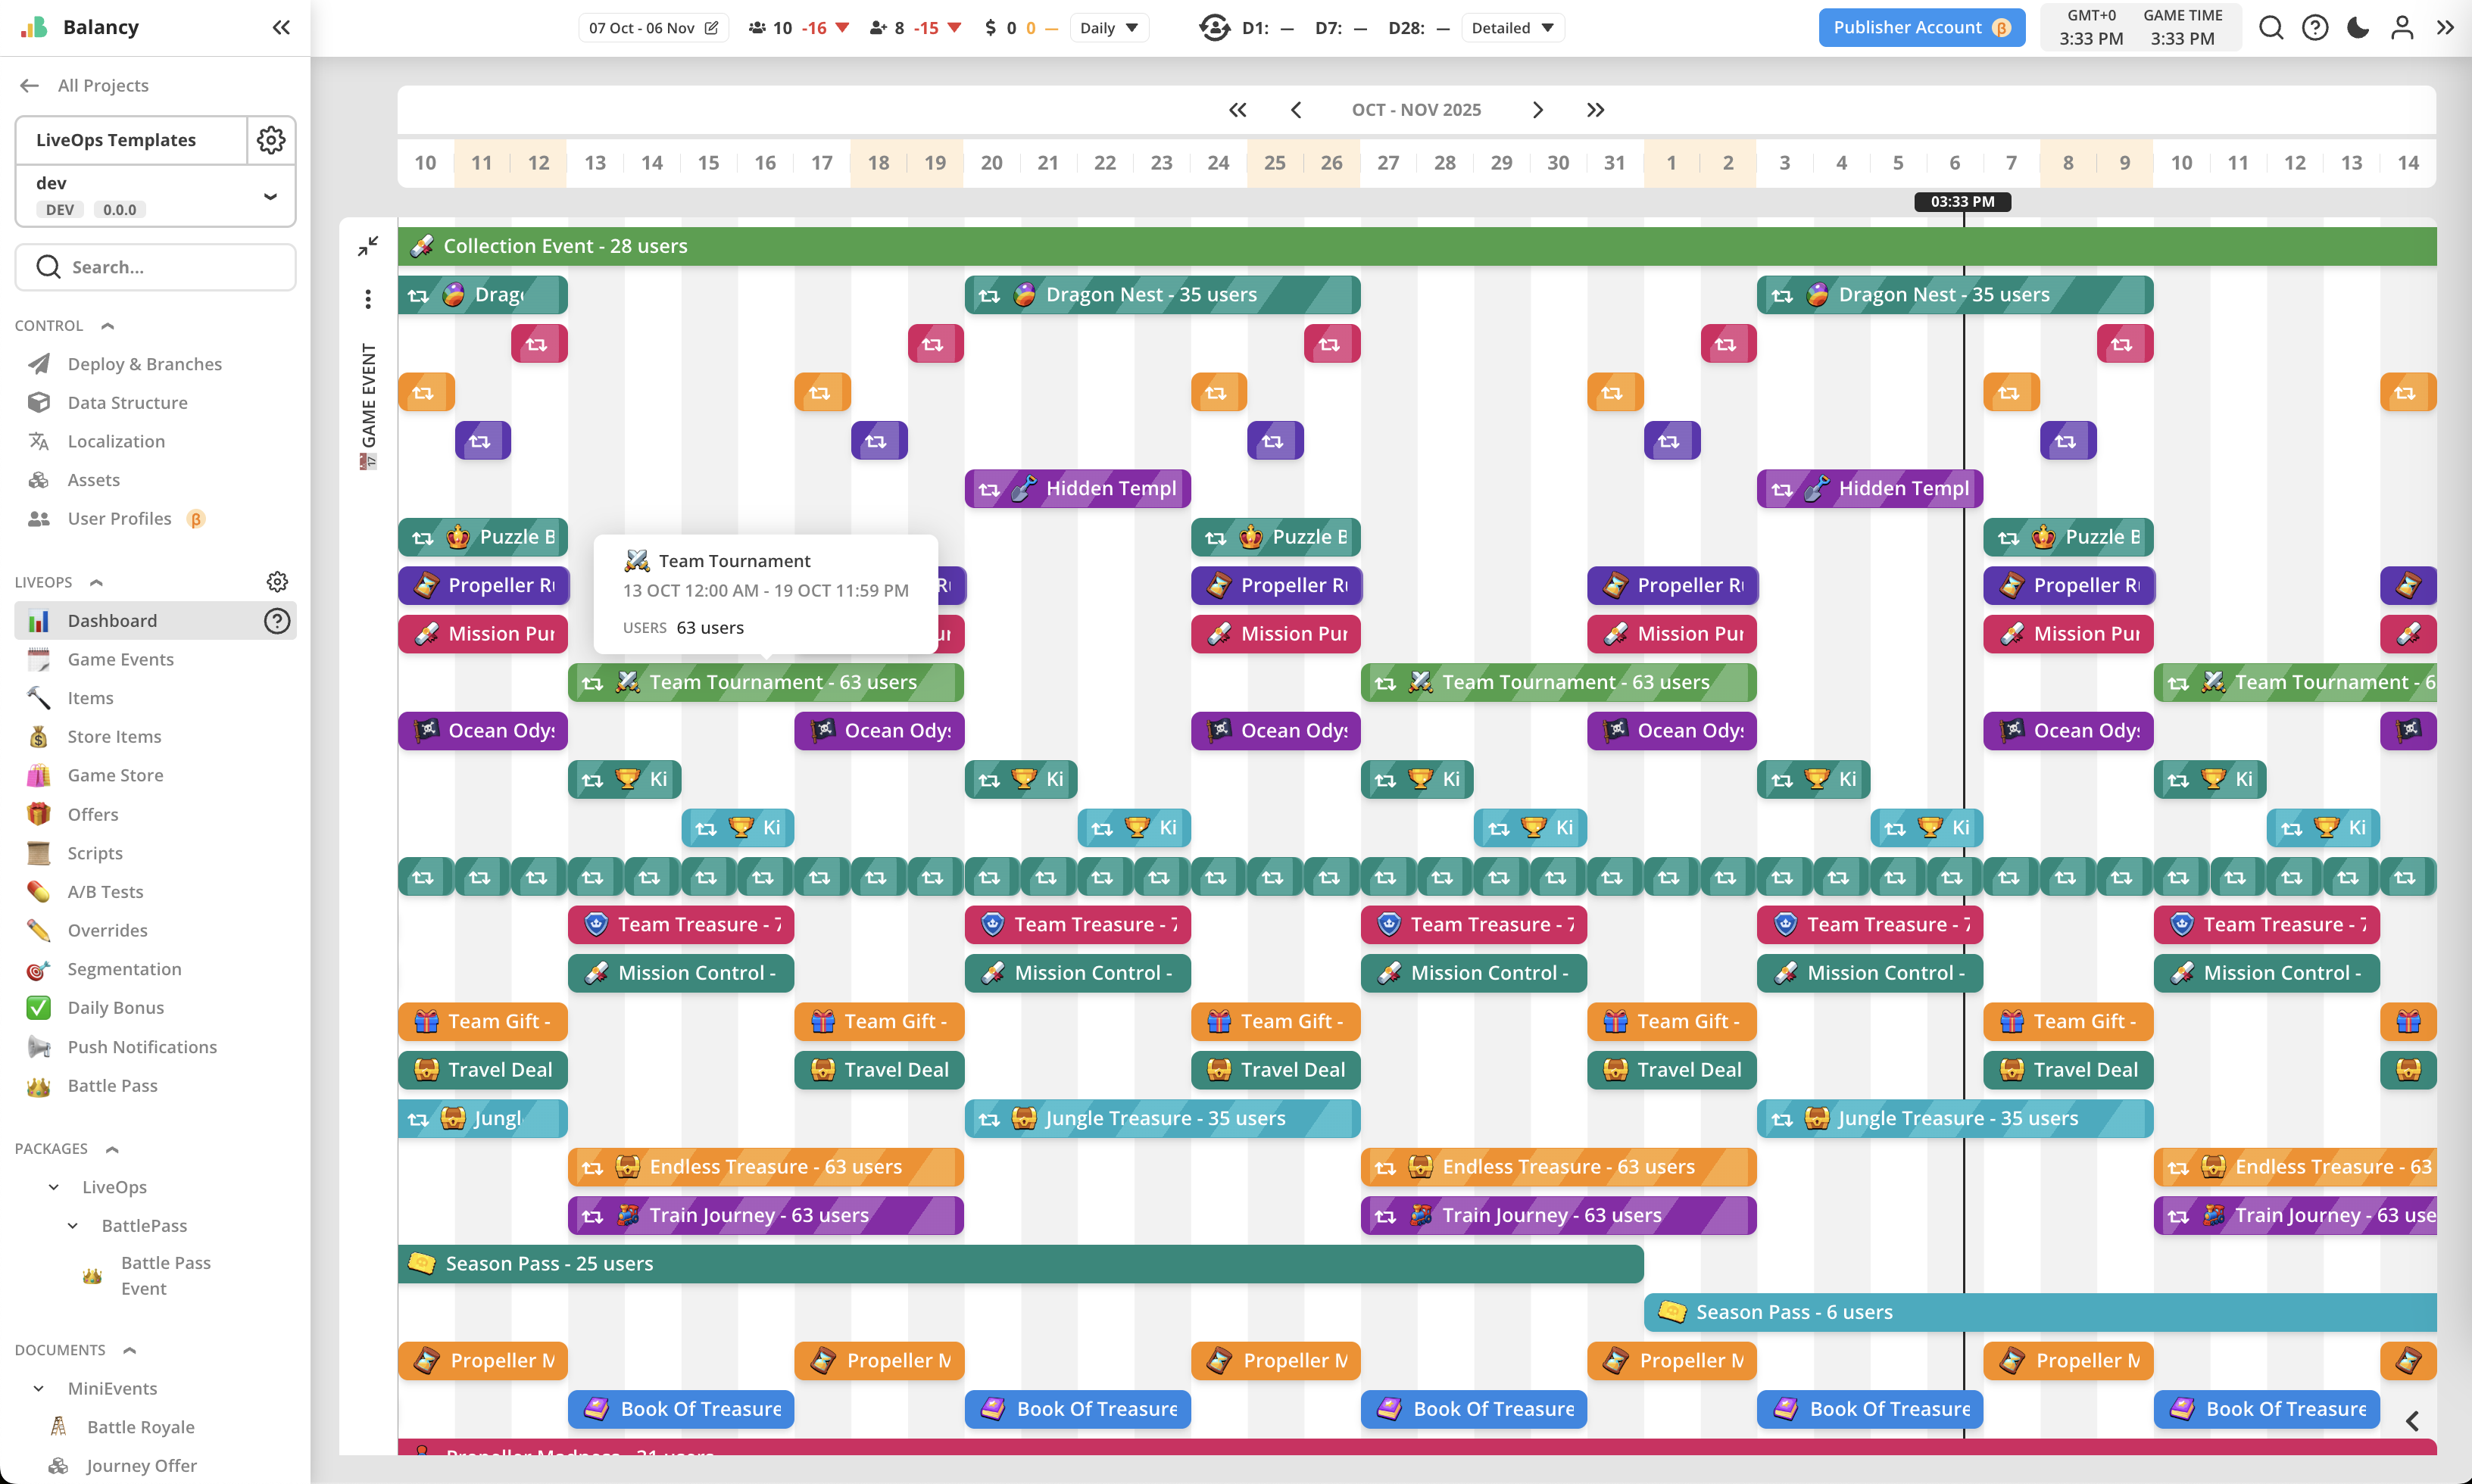Screen dimensions: 2472x1484
Task: Collapse the CONTROL section
Action: pos(108,326)
